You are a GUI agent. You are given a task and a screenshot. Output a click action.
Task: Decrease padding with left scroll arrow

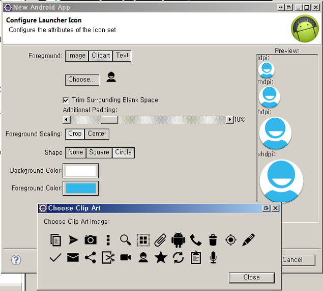(x=67, y=120)
